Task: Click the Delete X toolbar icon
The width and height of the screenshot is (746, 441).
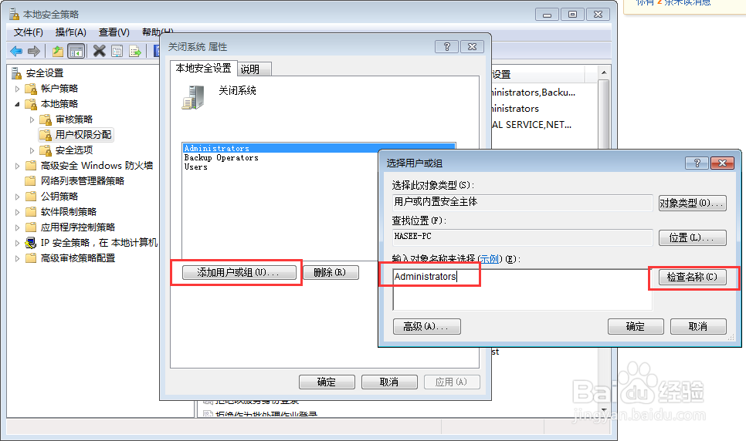Action: tap(100, 51)
